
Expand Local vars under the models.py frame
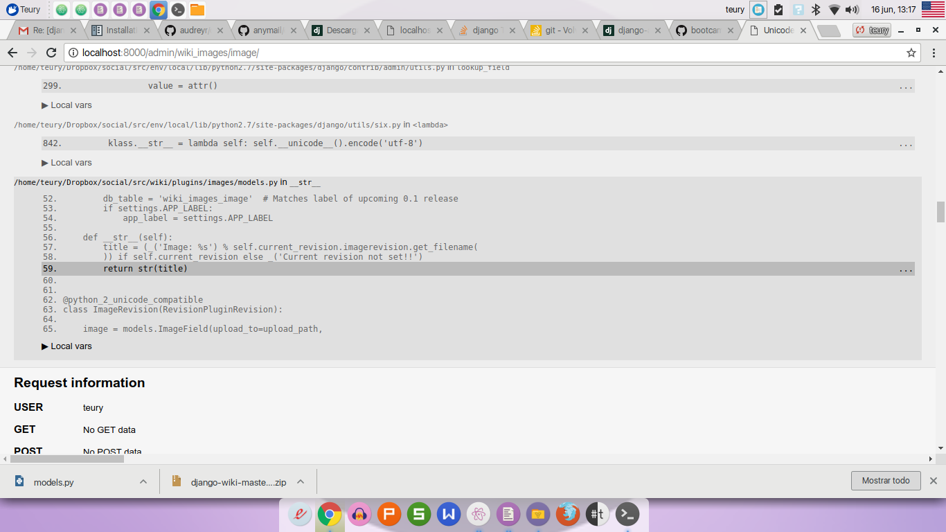click(67, 346)
